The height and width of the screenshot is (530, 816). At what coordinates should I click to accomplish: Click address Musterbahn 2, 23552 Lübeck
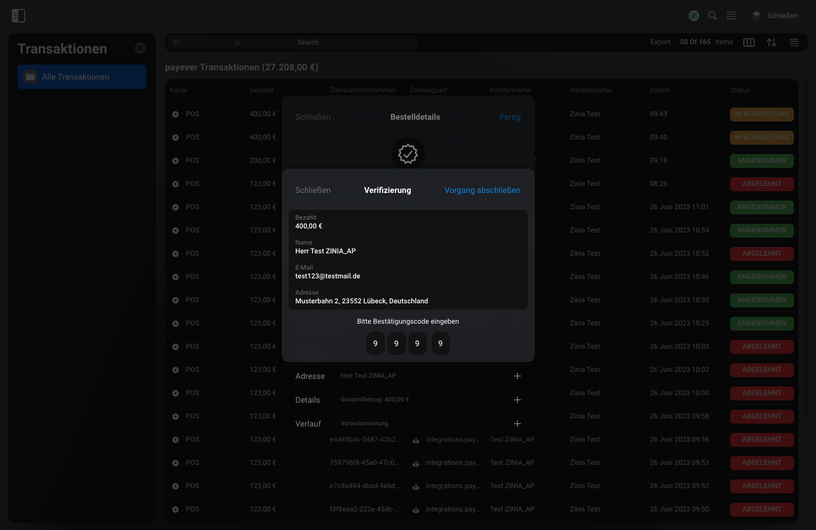tap(362, 301)
